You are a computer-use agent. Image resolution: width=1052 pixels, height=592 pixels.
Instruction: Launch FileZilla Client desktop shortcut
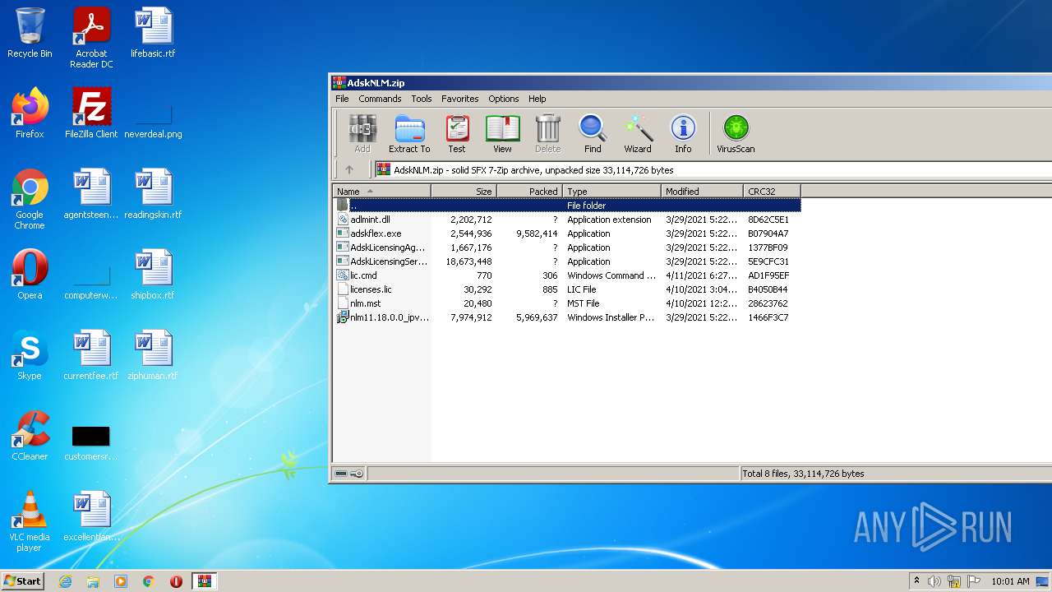[91, 113]
